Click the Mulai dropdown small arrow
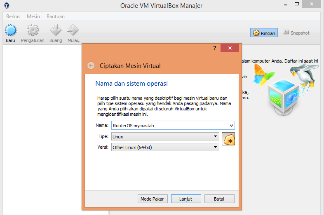 point(79,42)
